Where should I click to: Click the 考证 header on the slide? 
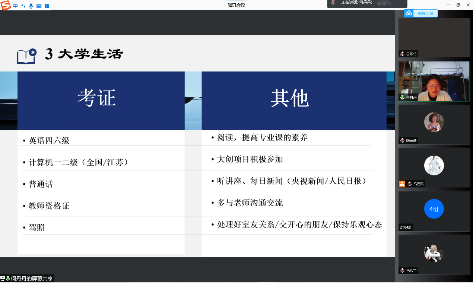pyautogui.click(x=97, y=99)
